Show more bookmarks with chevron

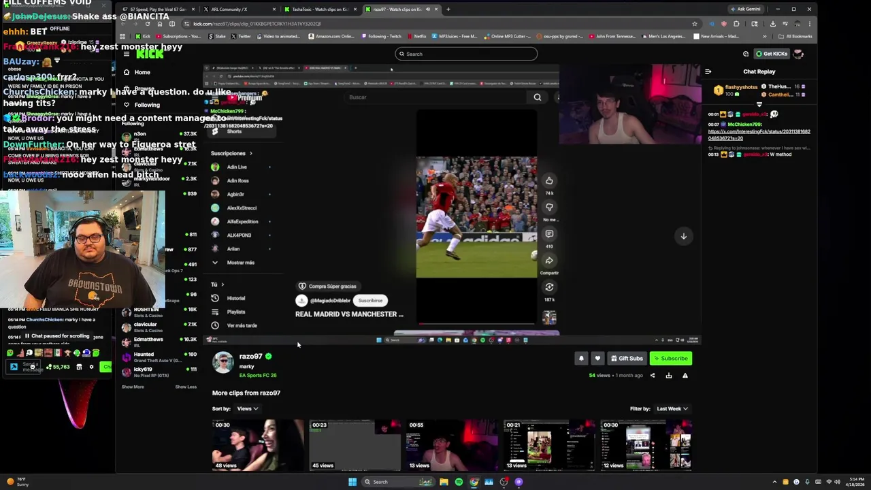(765, 36)
